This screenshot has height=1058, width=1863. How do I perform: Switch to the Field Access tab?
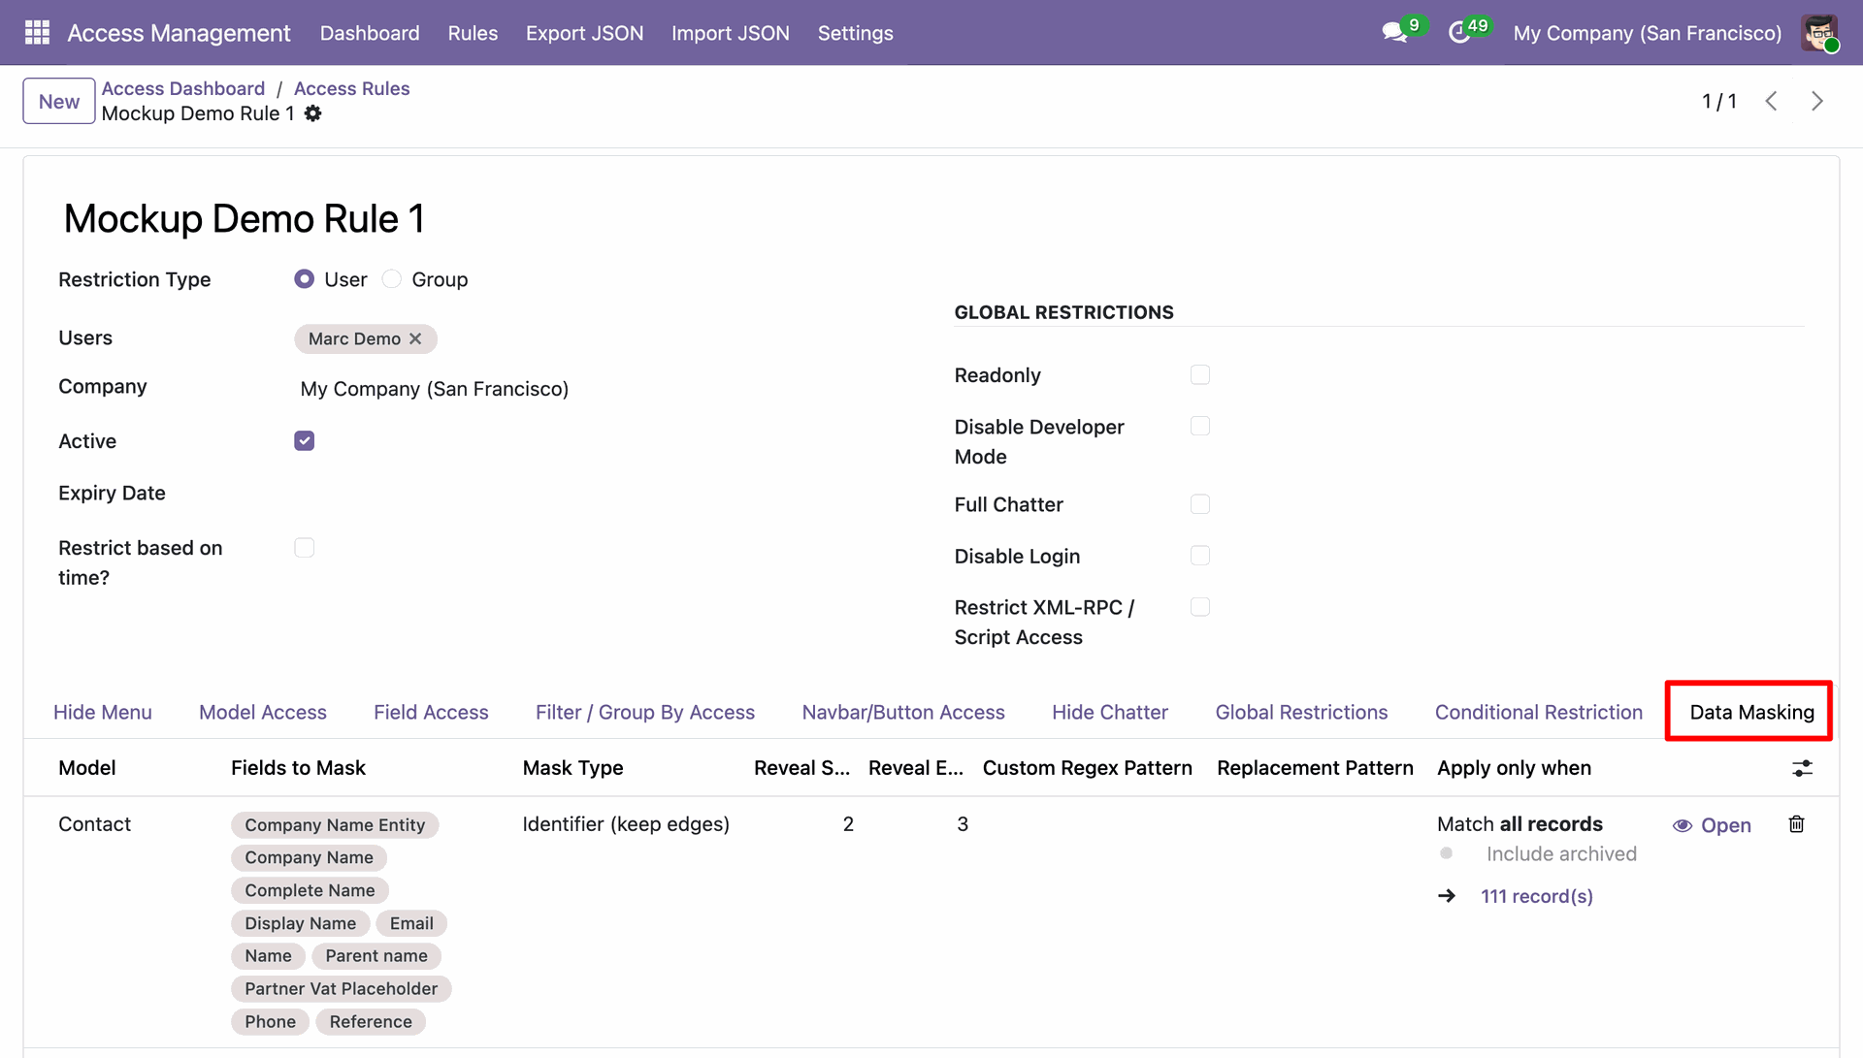(x=431, y=712)
